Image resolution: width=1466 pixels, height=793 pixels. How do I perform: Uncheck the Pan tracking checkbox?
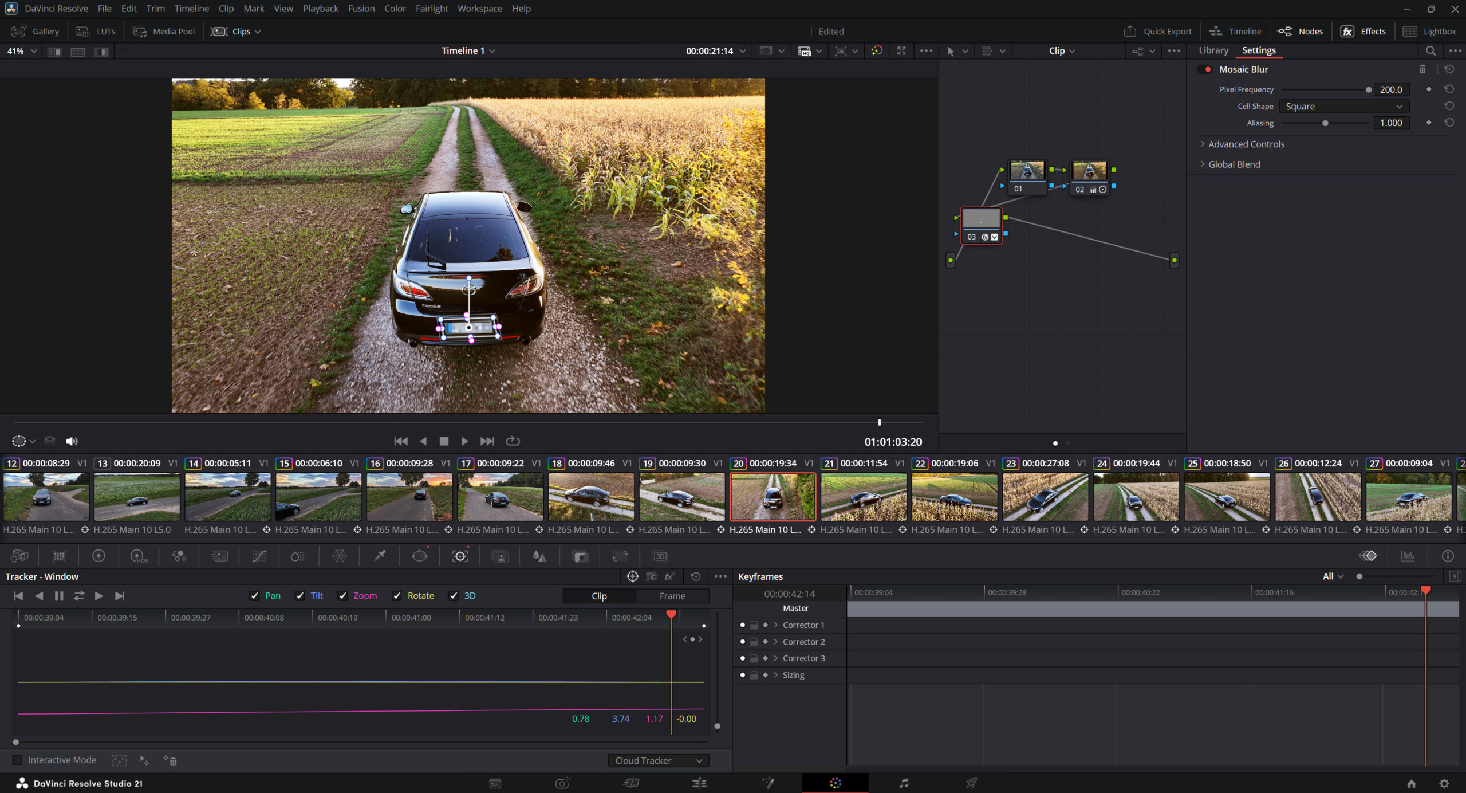pos(255,596)
